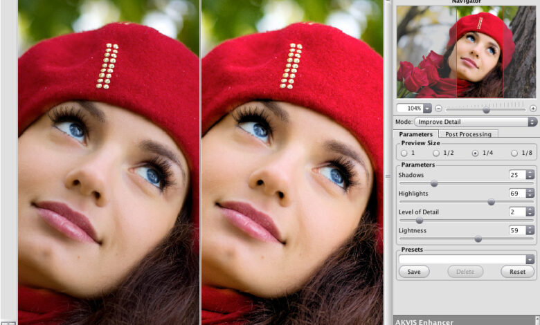540x325 pixels.
Task: Click the Before image preview on the left
Action: point(109,162)
